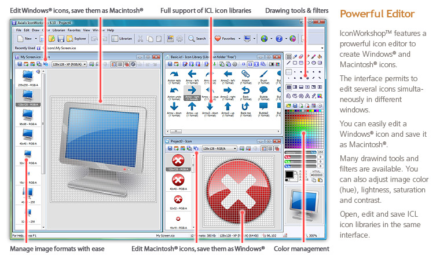Select the 'Bubble' speech icon in library

pos(263,93)
